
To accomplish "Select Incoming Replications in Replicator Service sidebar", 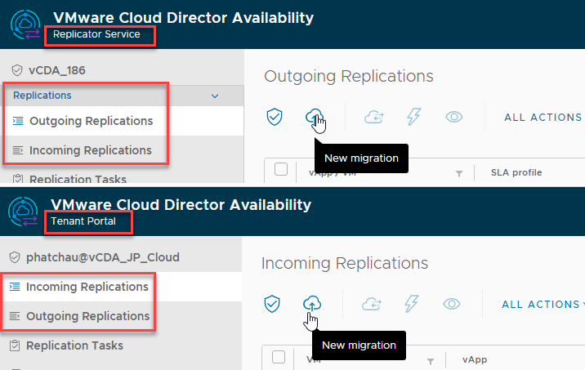I will (x=90, y=150).
